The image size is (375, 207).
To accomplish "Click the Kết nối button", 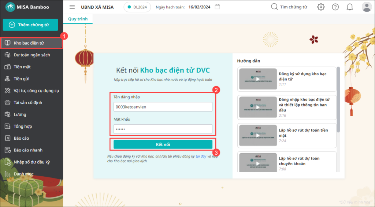I will pyautogui.click(x=163, y=144).
